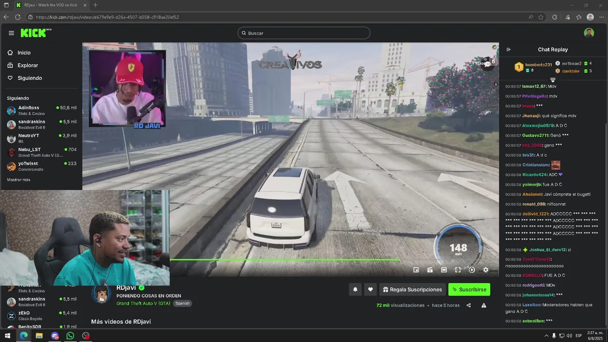This screenshot has width=608, height=342.
Task: Share the RDjavi video
Action: click(469, 305)
